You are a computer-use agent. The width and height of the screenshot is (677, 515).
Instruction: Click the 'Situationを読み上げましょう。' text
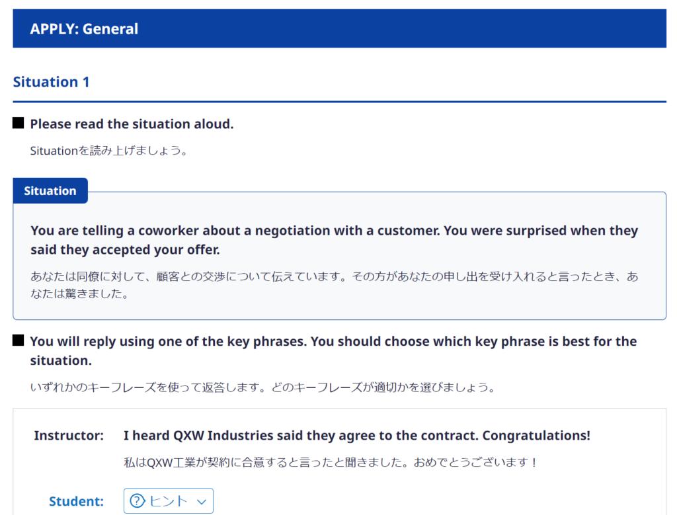[x=109, y=151]
